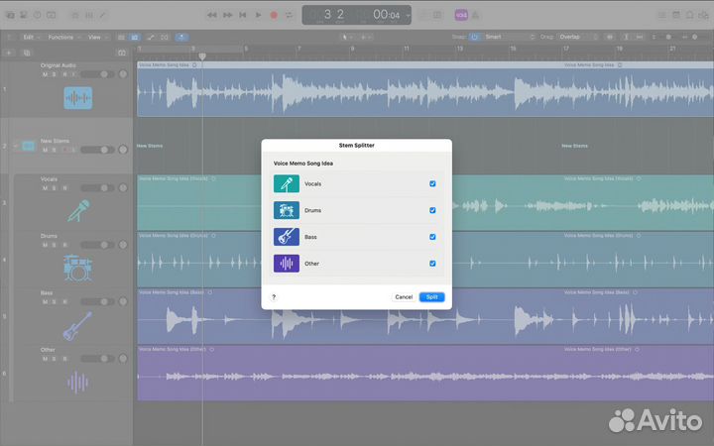Viewport: 714px width, 446px height.
Task: Click the Bass guitar icon in Stem Splitter dialog
Action: tap(287, 237)
